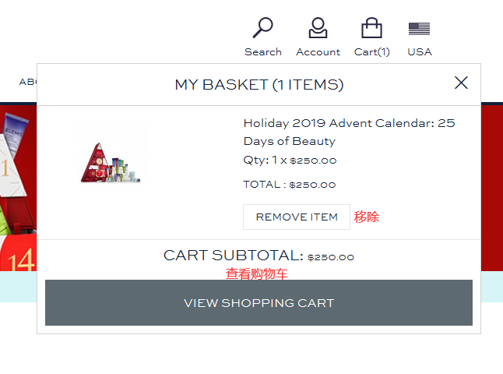Click the red 移除 annotation text
The image size is (503, 374).
coord(367,217)
